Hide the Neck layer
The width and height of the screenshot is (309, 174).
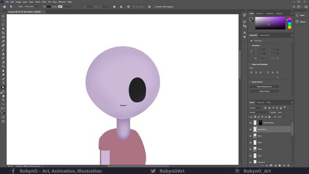click(251, 156)
